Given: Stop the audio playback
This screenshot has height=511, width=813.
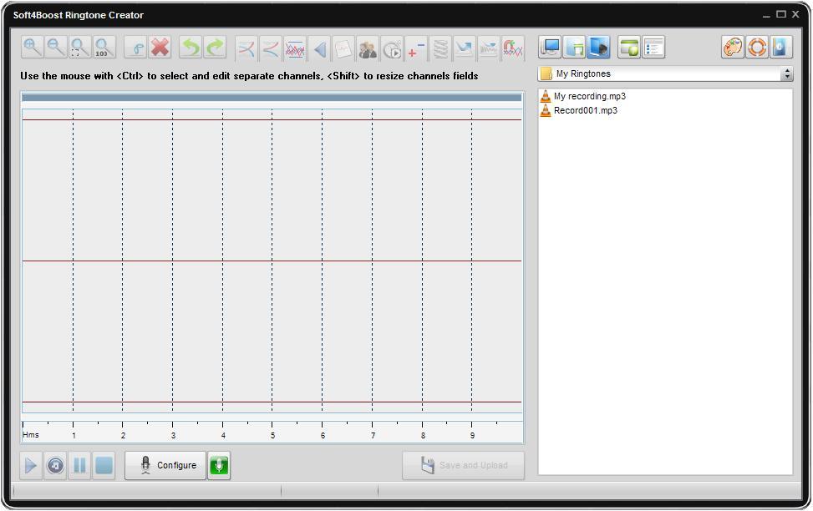Looking at the screenshot, I should click(x=104, y=465).
